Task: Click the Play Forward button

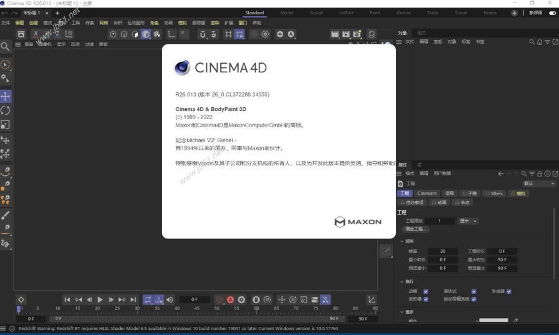Action: click(x=100, y=300)
